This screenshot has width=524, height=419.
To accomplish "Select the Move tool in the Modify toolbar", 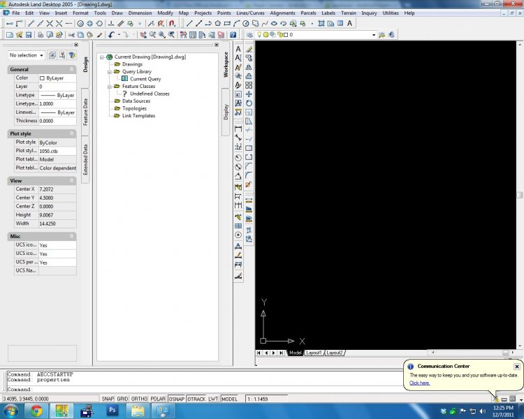I will [249, 94].
